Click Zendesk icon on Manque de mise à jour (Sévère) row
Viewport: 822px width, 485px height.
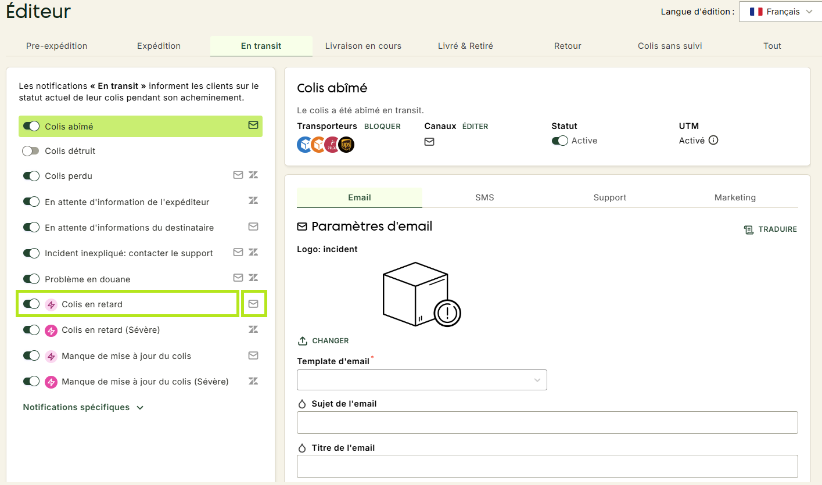(x=253, y=381)
